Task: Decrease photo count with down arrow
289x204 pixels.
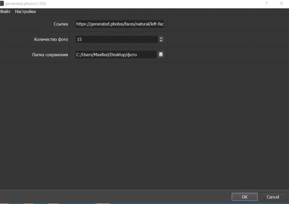Action: click(161, 41)
